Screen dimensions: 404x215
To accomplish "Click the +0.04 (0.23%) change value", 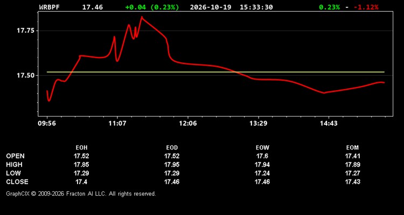I will (152, 7).
